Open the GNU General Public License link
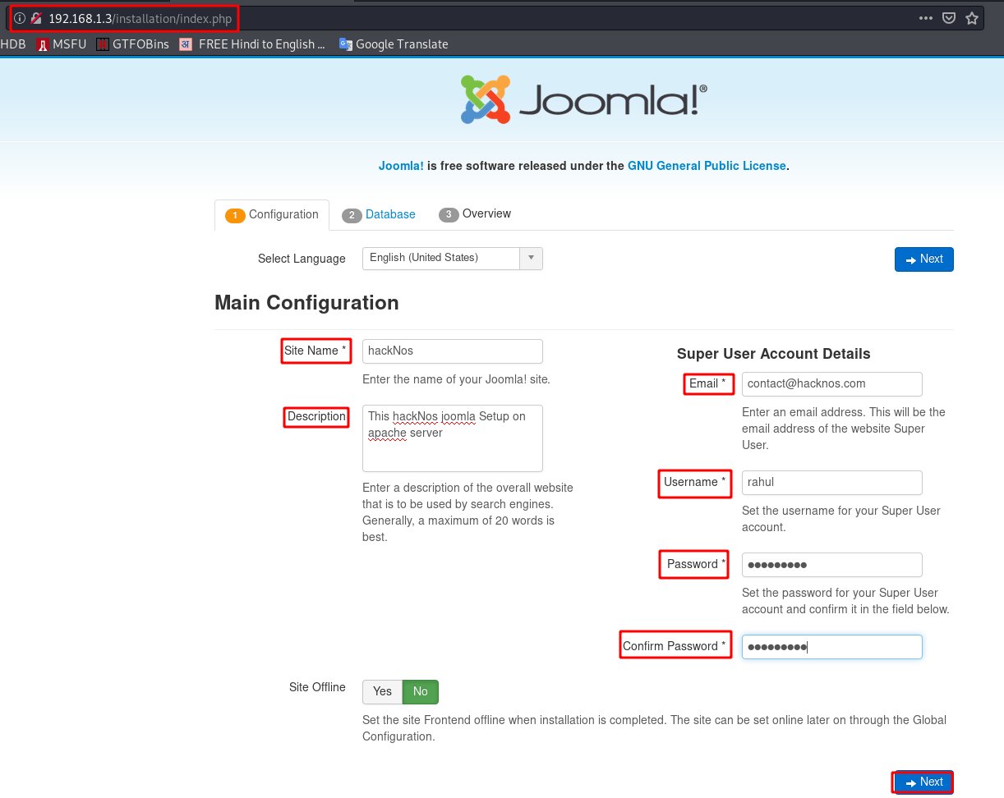This screenshot has width=1004, height=798. pos(707,166)
